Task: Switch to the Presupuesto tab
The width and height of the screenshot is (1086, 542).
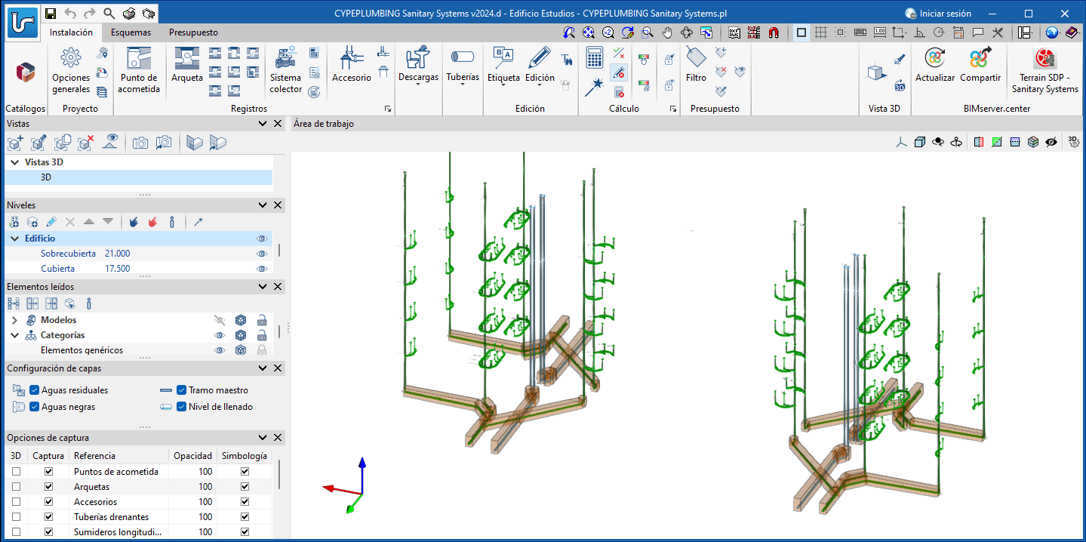Action: pyautogui.click(x=193, y=32)
